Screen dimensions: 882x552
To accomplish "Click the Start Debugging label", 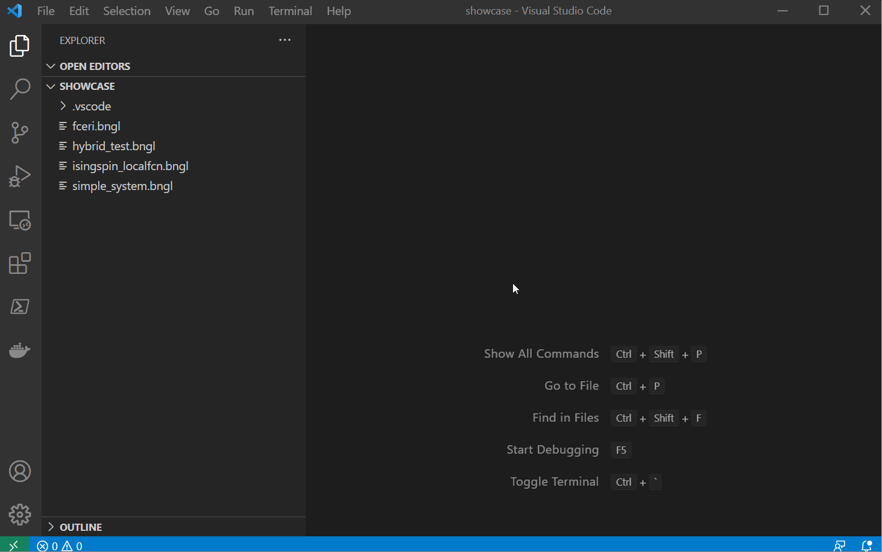I will coord(553,449).
